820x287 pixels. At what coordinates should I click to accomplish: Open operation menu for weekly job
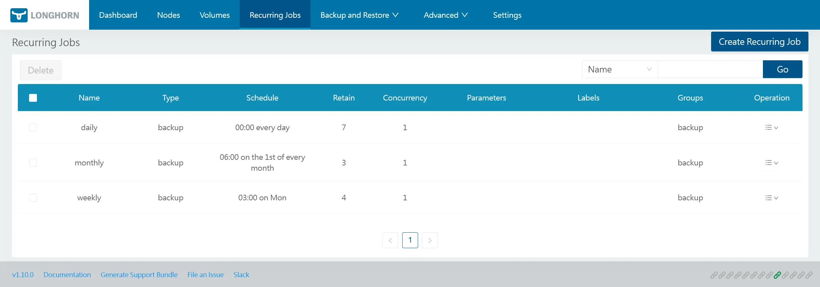click(771, 198)
